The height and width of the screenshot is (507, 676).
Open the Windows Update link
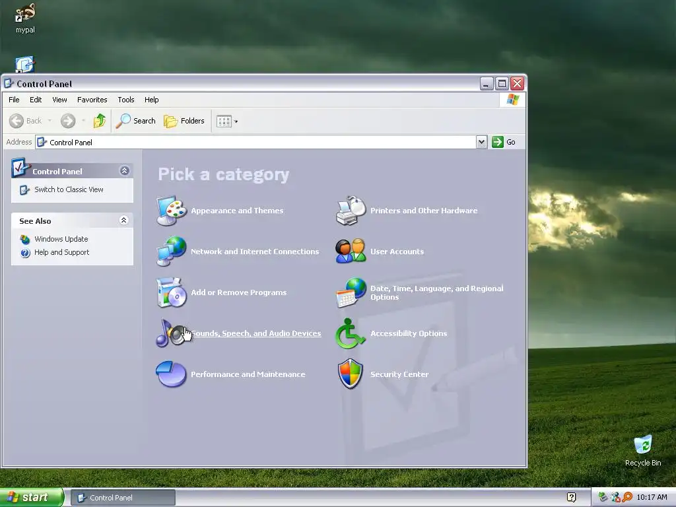pyautogui.click(x=61, y=239)
